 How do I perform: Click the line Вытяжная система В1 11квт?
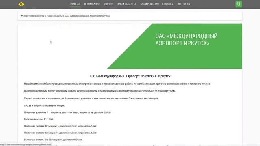39,119
